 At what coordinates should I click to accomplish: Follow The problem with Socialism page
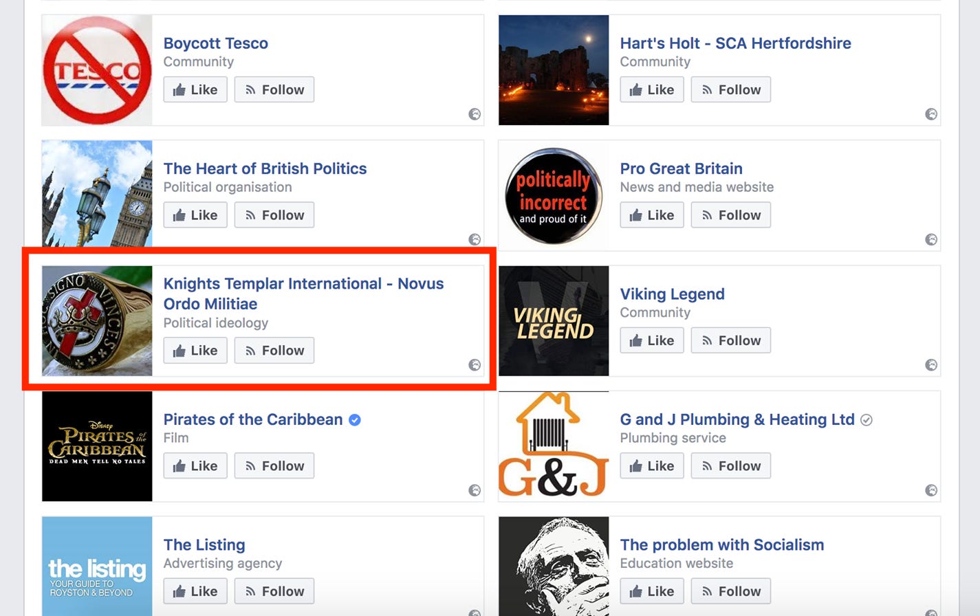tap(731, 591)
